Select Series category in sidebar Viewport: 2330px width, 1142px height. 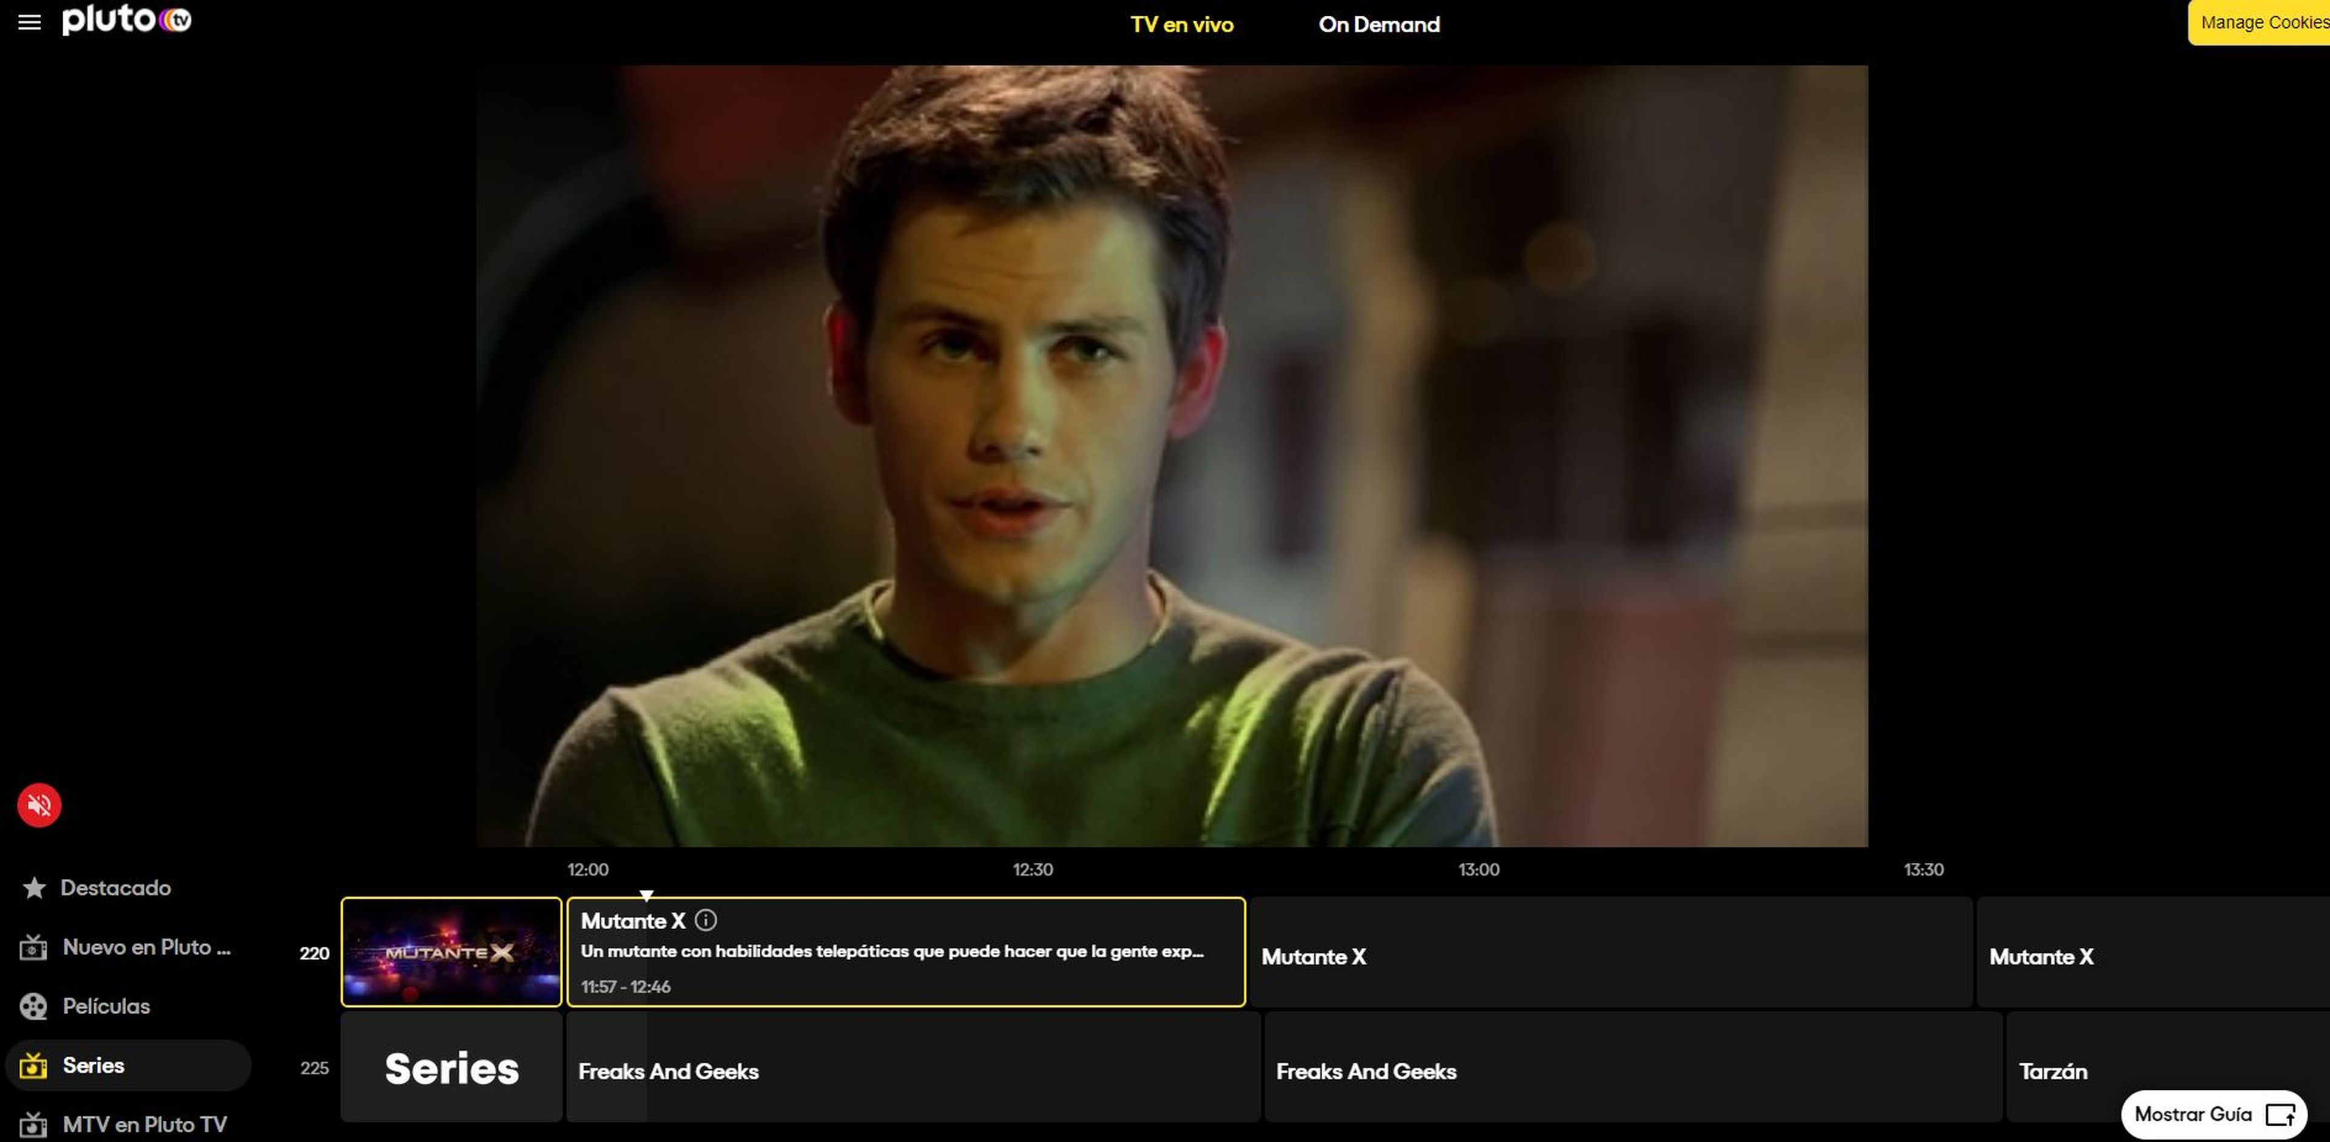(x=93, y=1065)
